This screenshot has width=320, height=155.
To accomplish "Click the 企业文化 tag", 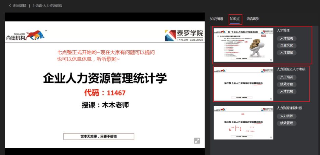I will 286,45.
